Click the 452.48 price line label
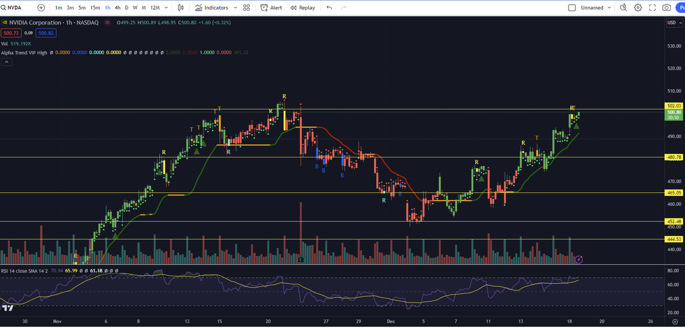The image size is (685, 329). pyautogui.click(x=674, y=222)
